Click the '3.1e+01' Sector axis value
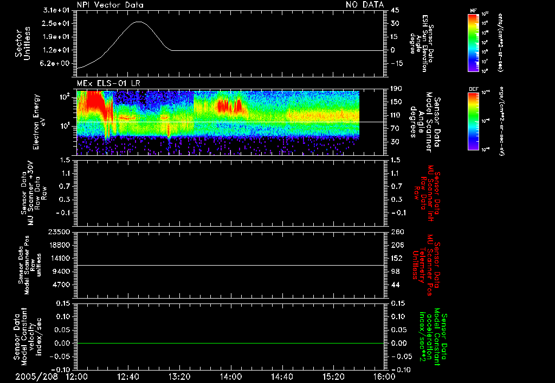 56,10
